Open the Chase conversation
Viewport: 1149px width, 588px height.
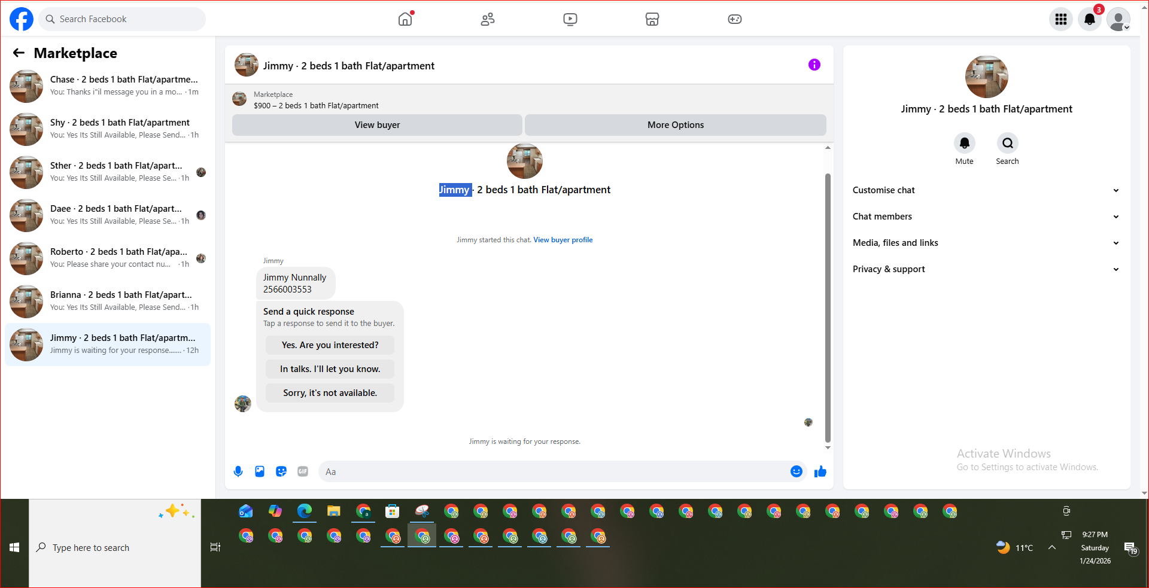(108, 86)
